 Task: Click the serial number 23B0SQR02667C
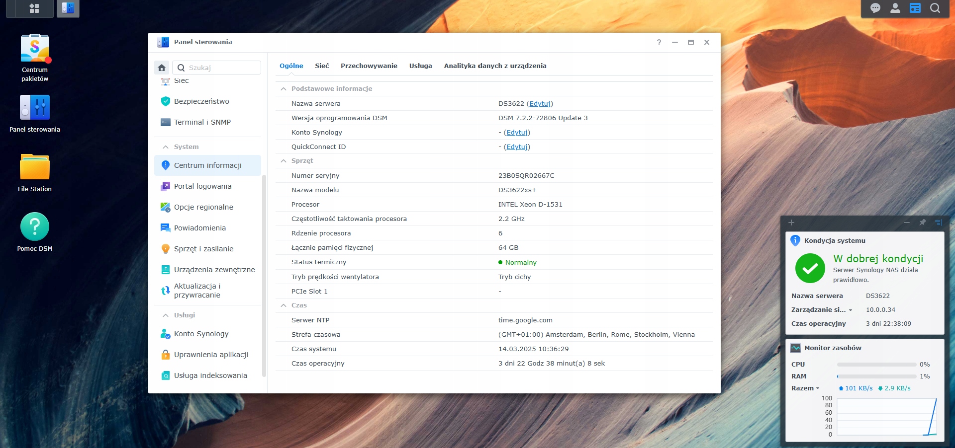(x=526, y=176)
